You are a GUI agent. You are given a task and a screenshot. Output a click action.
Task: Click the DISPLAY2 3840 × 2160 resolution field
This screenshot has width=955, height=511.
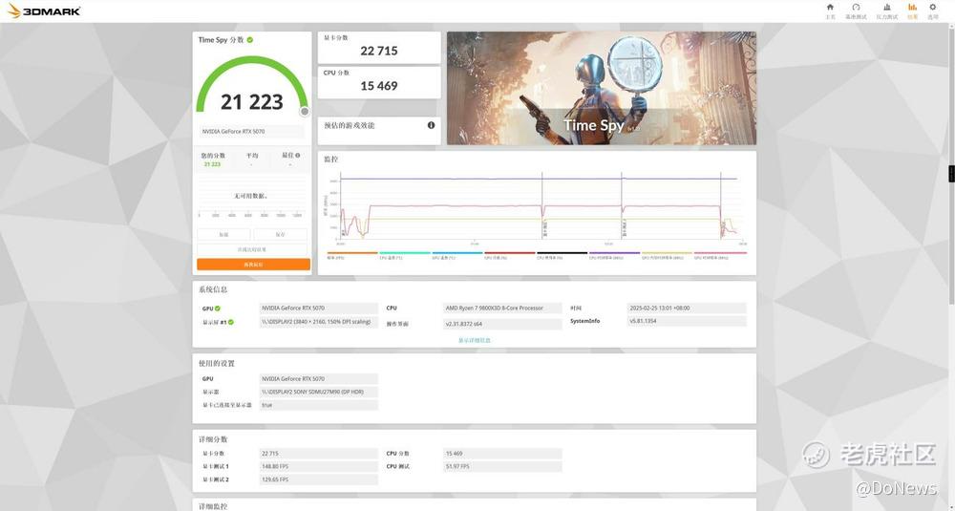click(x=319, y=322)
